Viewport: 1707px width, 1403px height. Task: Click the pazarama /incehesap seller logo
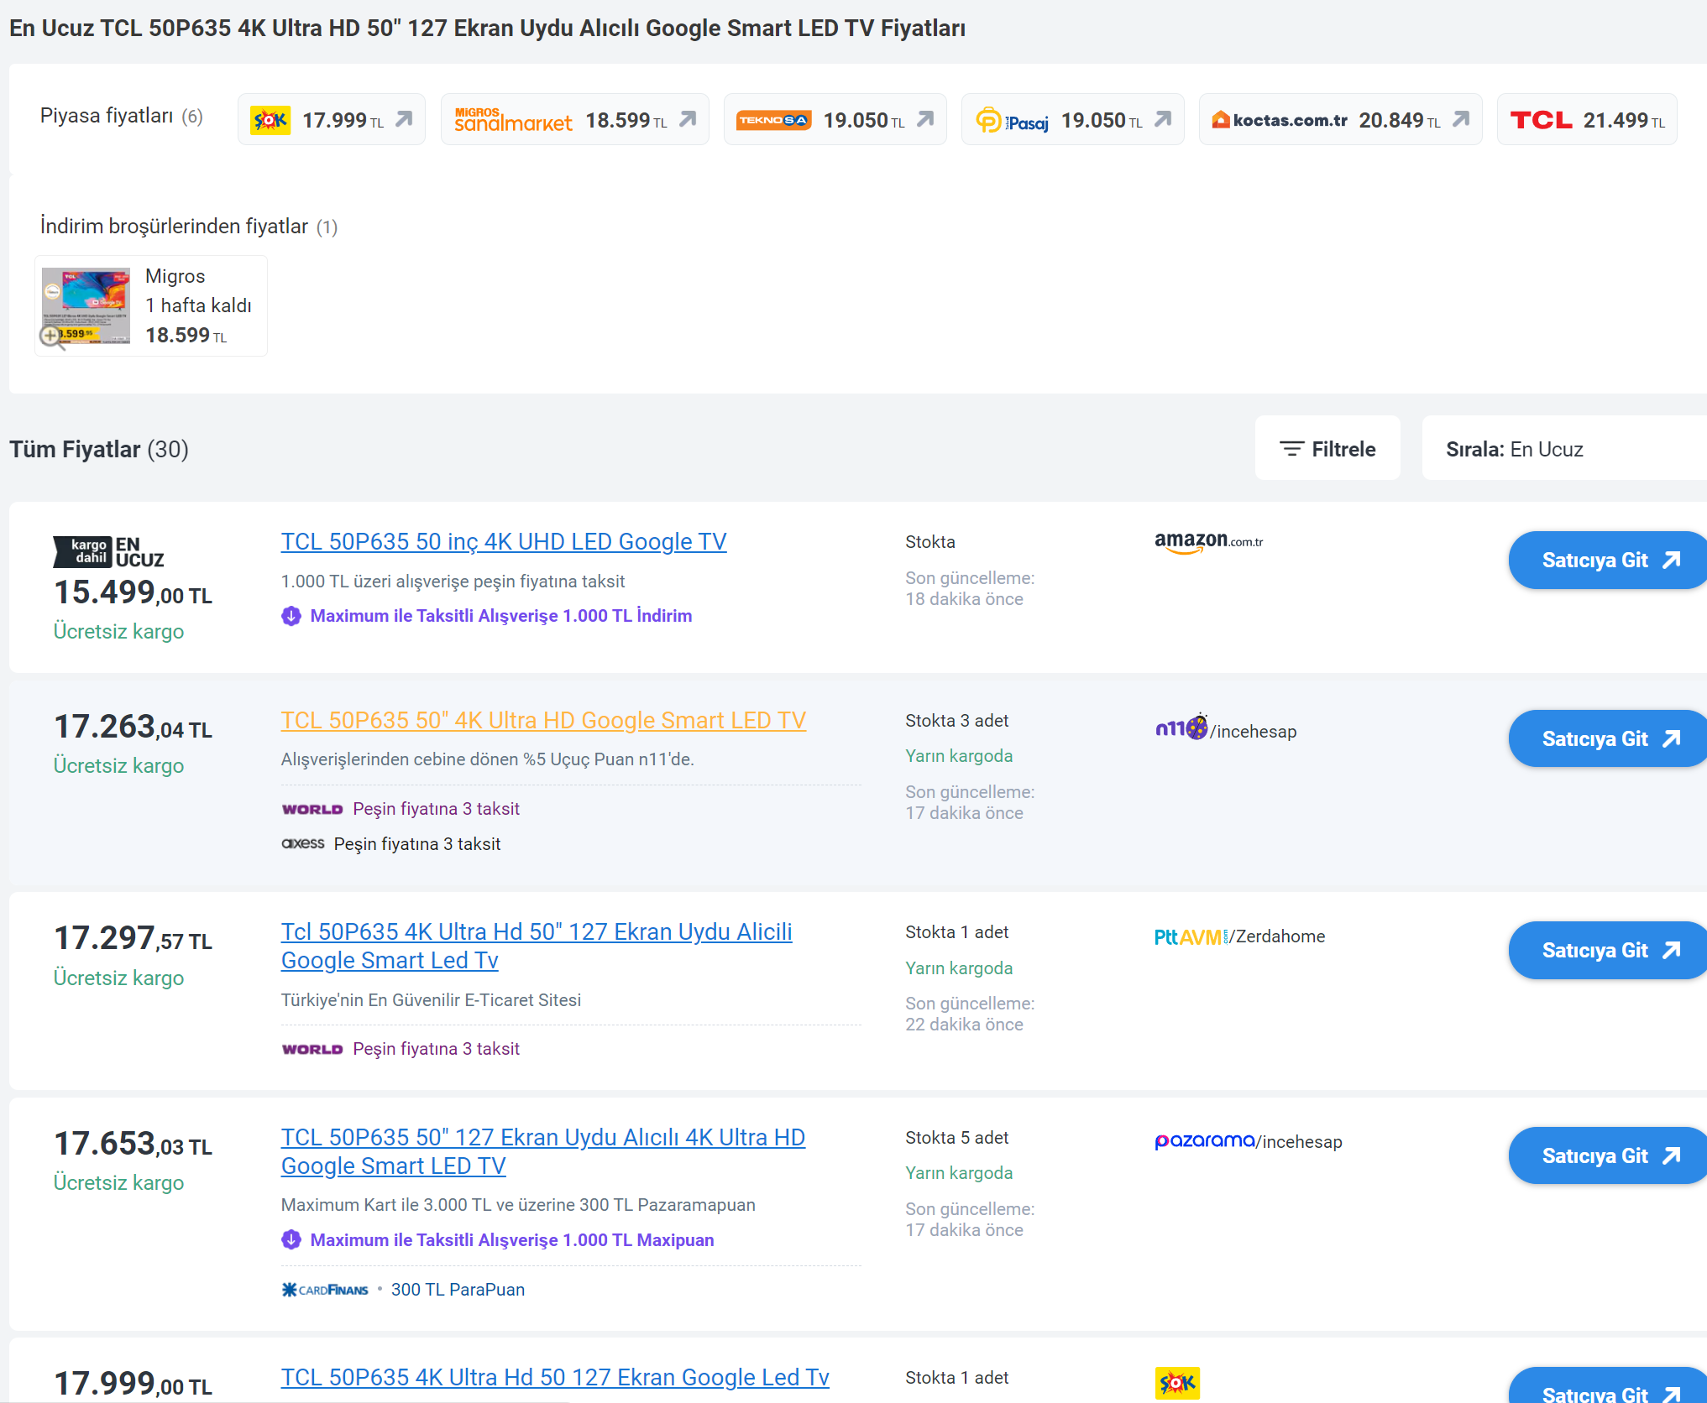pyautogui.click(x=1248, y=1141)
